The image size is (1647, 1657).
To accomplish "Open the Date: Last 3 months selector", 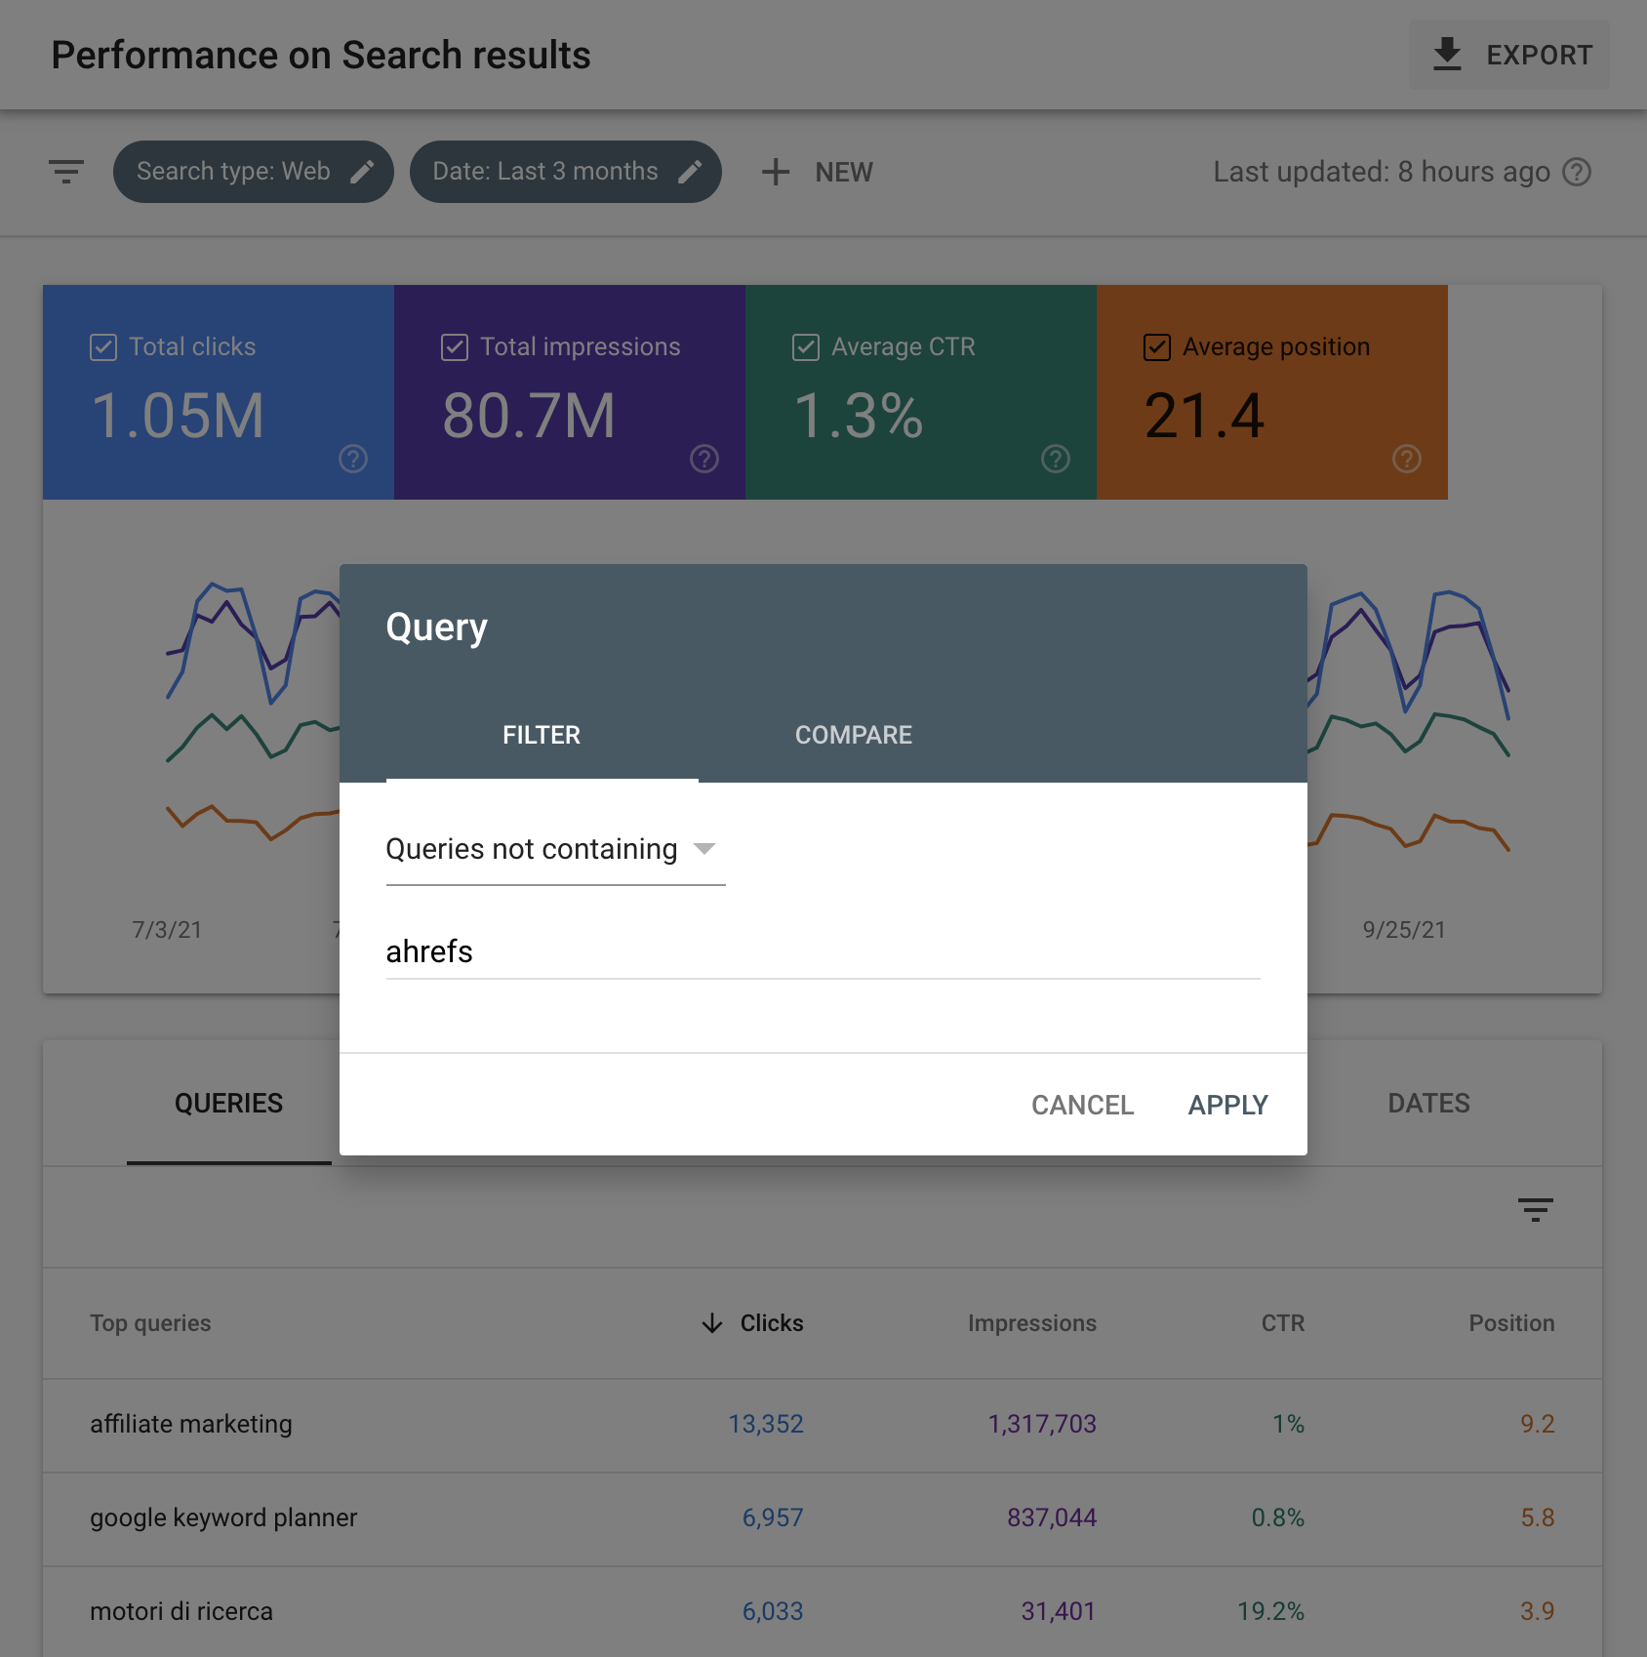I will pyautogui.click(x=566, y=171).
